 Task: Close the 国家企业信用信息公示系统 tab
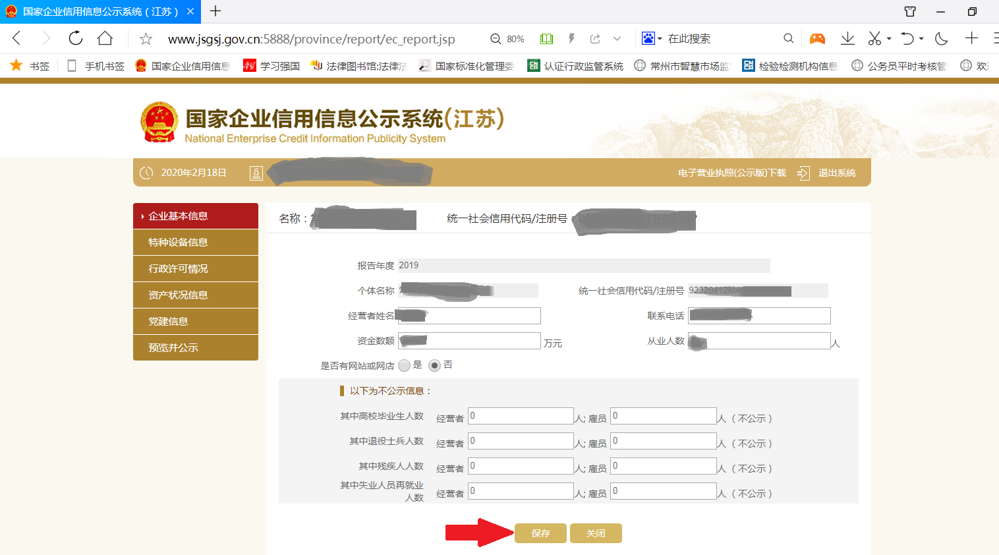click(190, 11)
